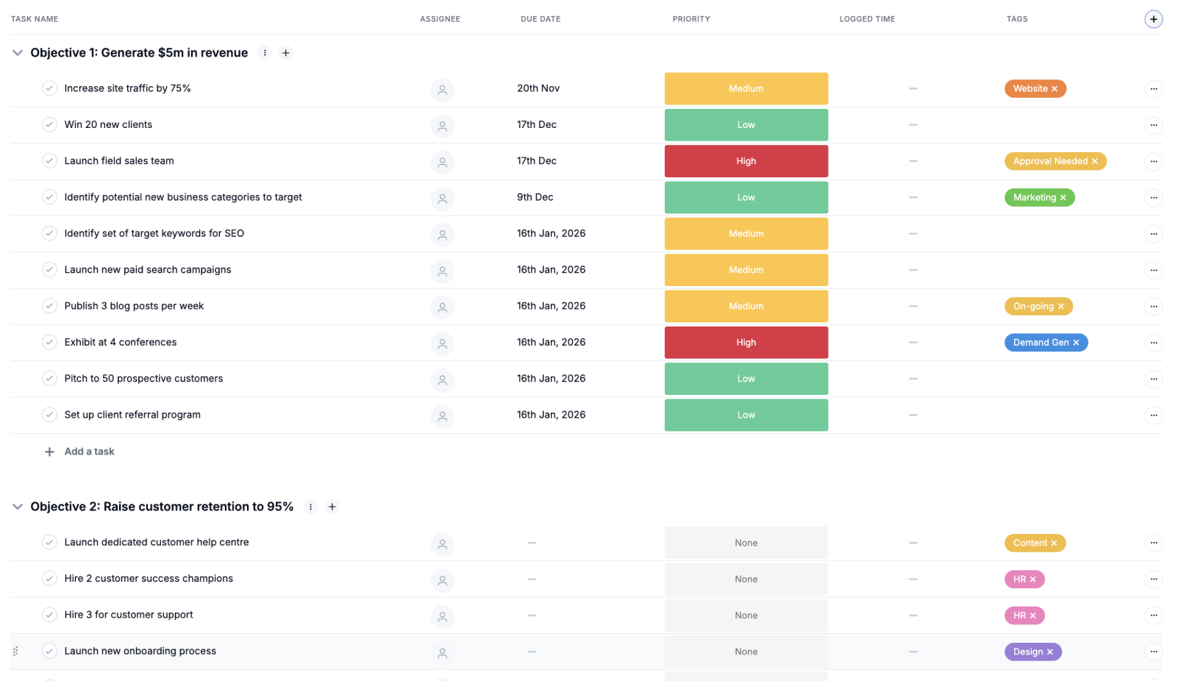Image resolution: width=1184 pixels, height=681 pixels.
Task: Click drag handle beside Launch new onboarding process
Action: (x=15, y=652)
